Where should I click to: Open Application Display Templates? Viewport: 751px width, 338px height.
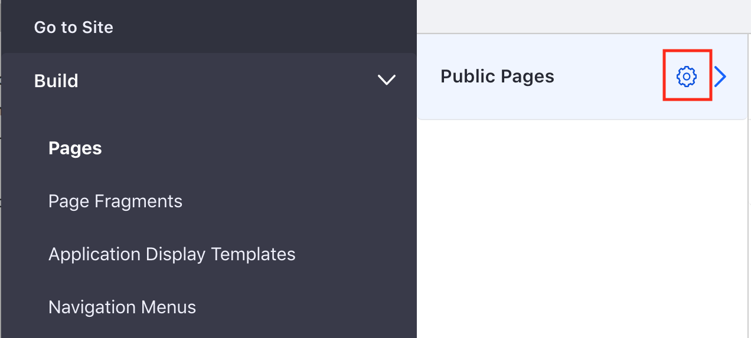172,254
